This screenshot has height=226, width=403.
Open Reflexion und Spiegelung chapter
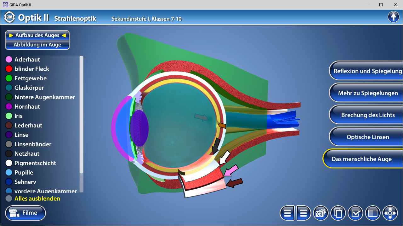click(368, 71)
